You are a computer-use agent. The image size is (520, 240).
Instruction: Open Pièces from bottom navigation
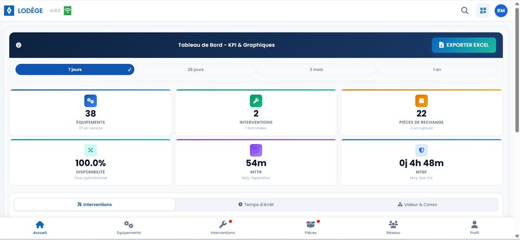[x=310, y=228]
